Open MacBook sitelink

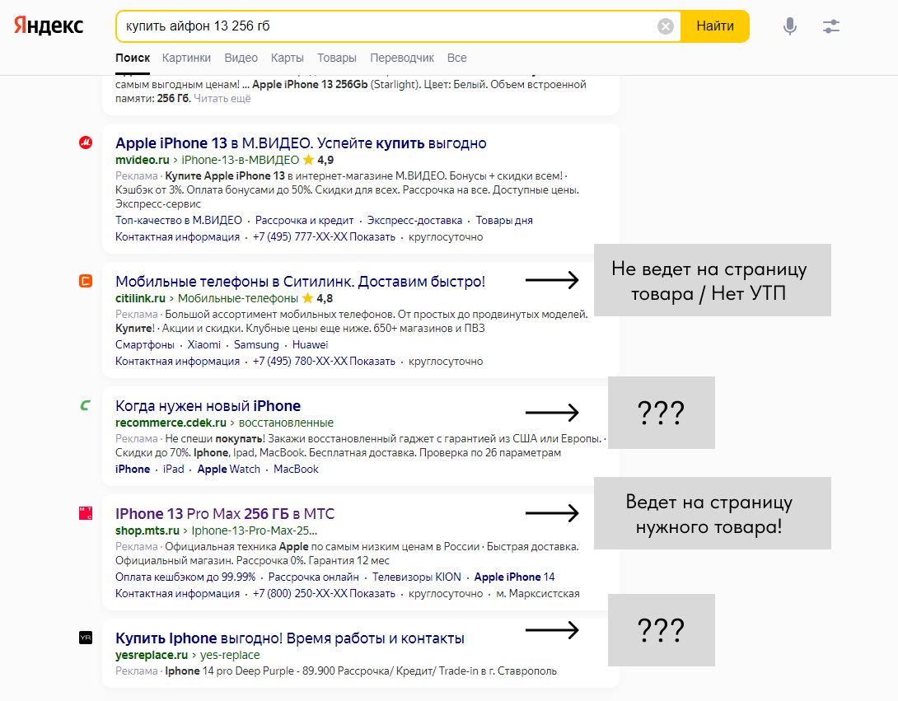tap(296, 469)
